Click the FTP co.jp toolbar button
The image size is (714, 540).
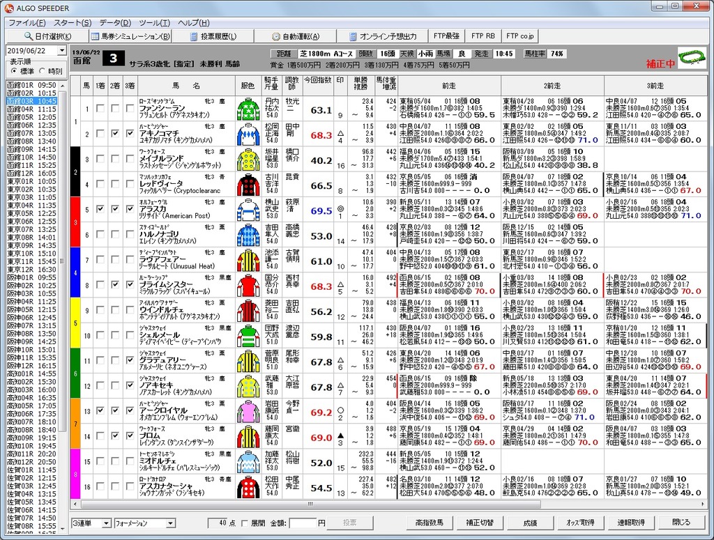click(520, 36)
